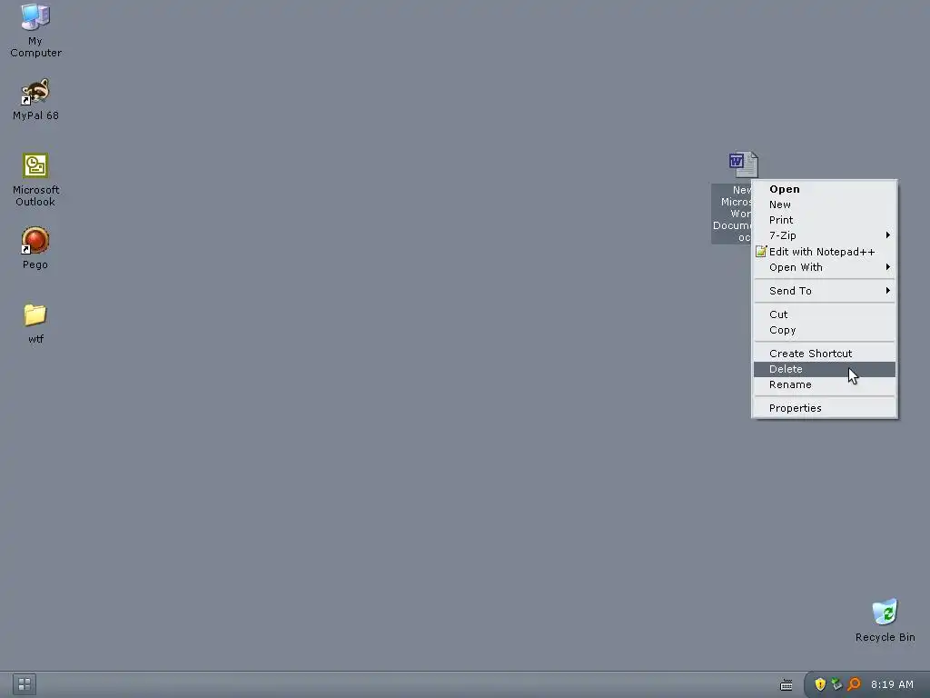Click the orange magnifier tray icon
The image size is (930, 698).
[854, 684]
